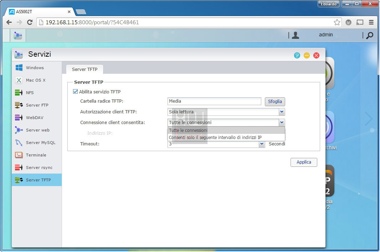Click the Cartella radice TFTP input field
Viewport: 380px width, 252px height.
(214, 101)
